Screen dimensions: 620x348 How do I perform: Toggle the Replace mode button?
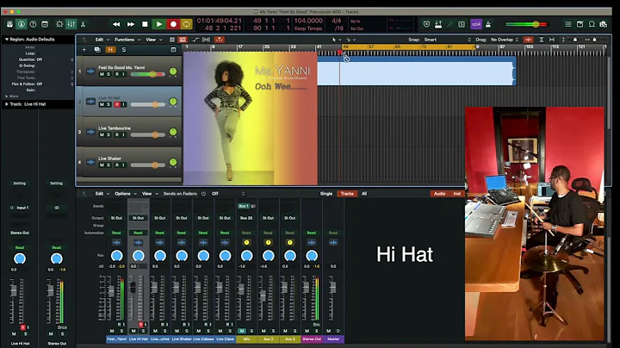pos(426,24)
